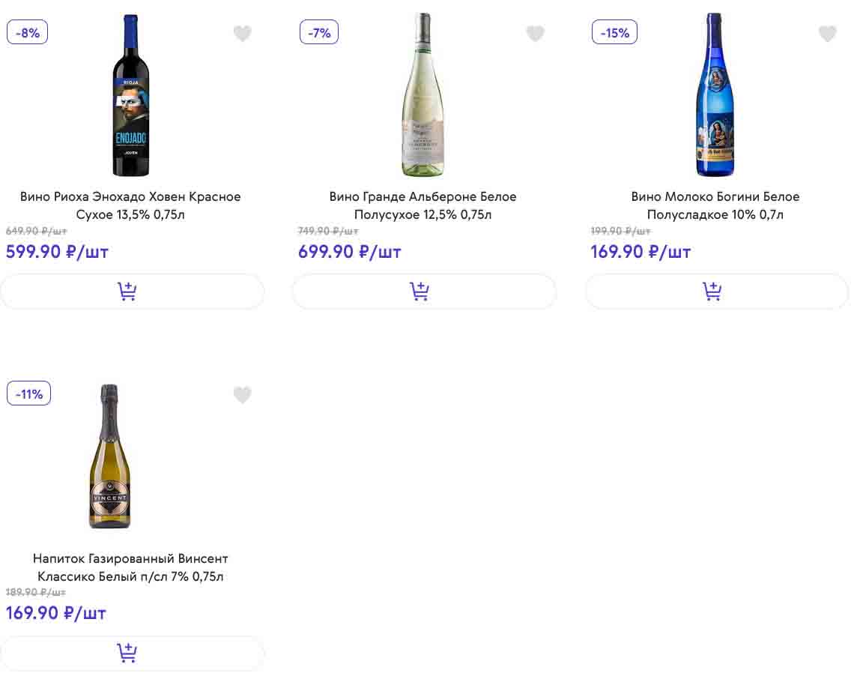Favorite the Риоха Энохадо wine with heart

(242, 34)
